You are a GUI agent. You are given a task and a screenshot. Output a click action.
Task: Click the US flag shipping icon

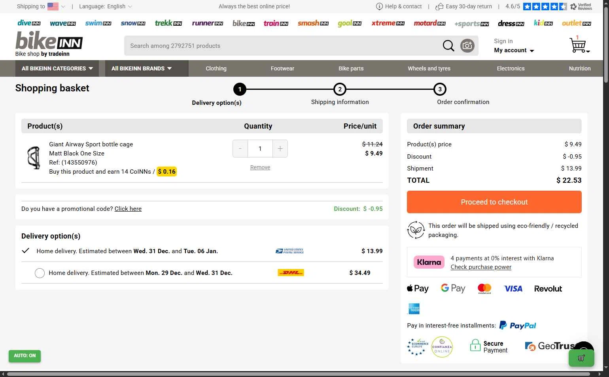53,6
